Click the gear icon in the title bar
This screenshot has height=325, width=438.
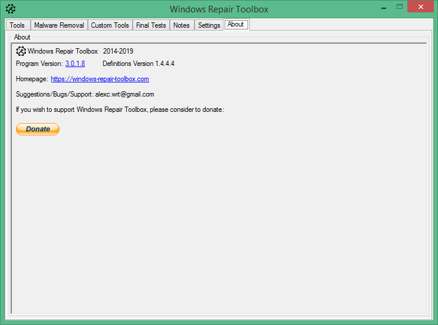pyautogui.click(x=11, y=9)
